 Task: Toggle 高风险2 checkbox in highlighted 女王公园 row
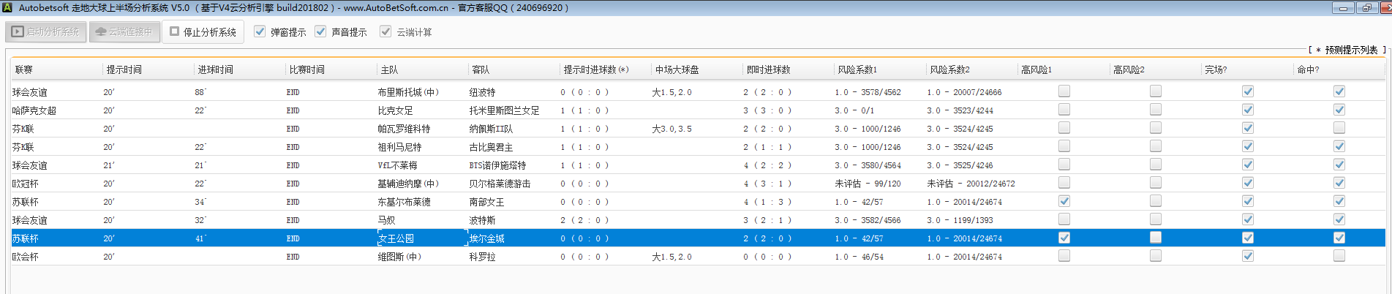(1156, 238)
